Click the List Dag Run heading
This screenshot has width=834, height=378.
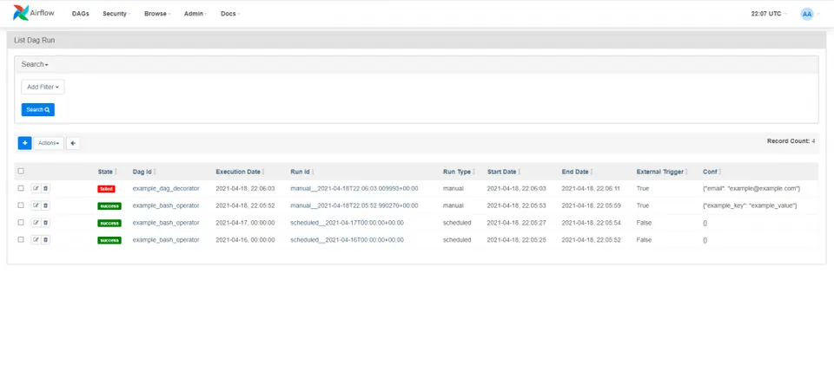pos(34,41)
